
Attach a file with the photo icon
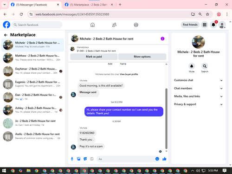(x=78, y=159)
